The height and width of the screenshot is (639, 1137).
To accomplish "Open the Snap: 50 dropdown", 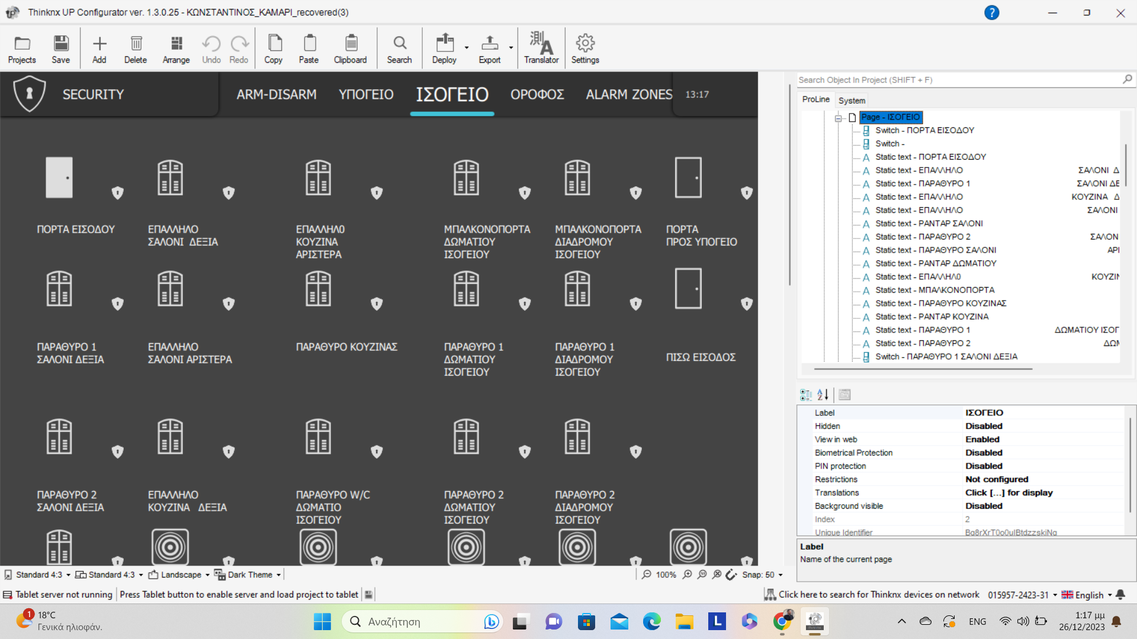I will click(763, 575).
